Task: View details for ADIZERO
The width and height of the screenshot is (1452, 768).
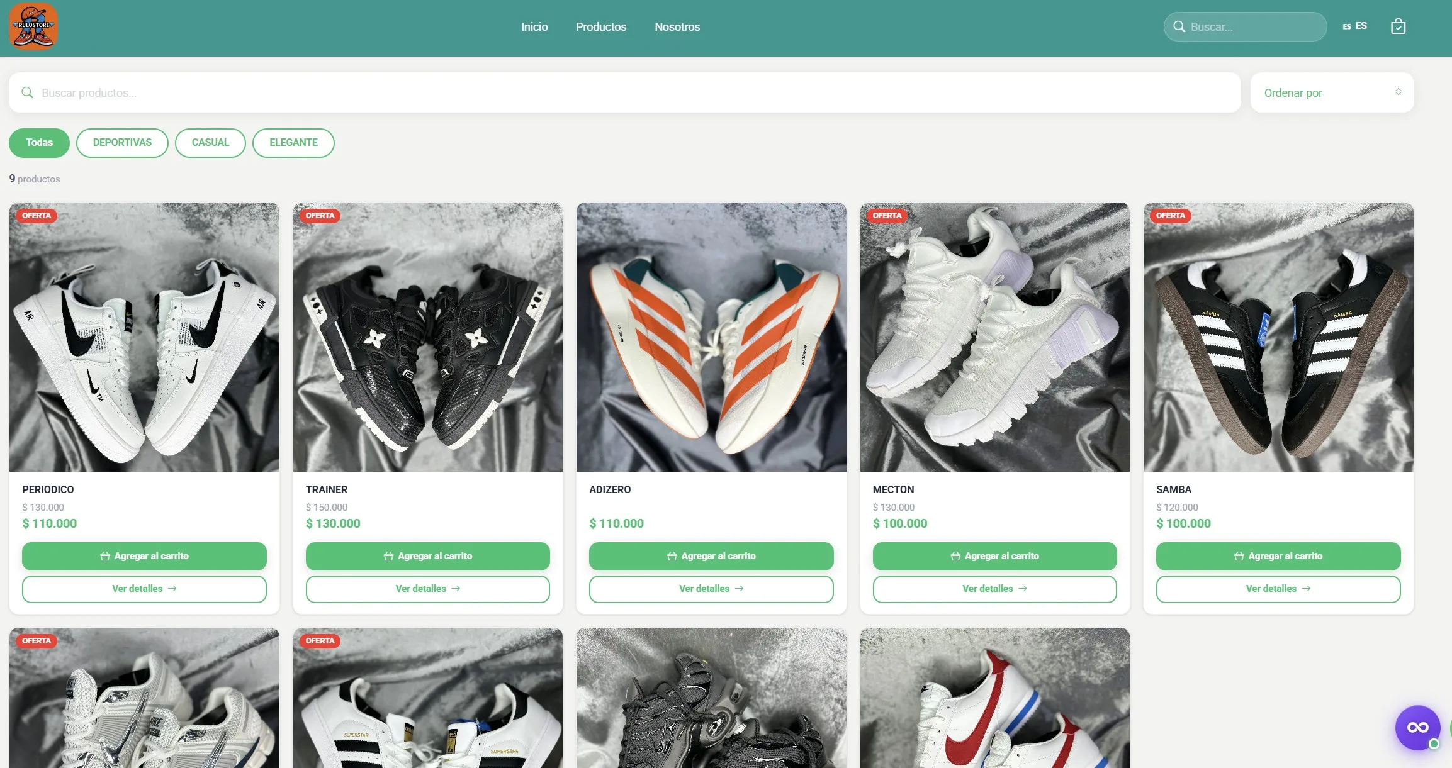Action: coord(711,589)
